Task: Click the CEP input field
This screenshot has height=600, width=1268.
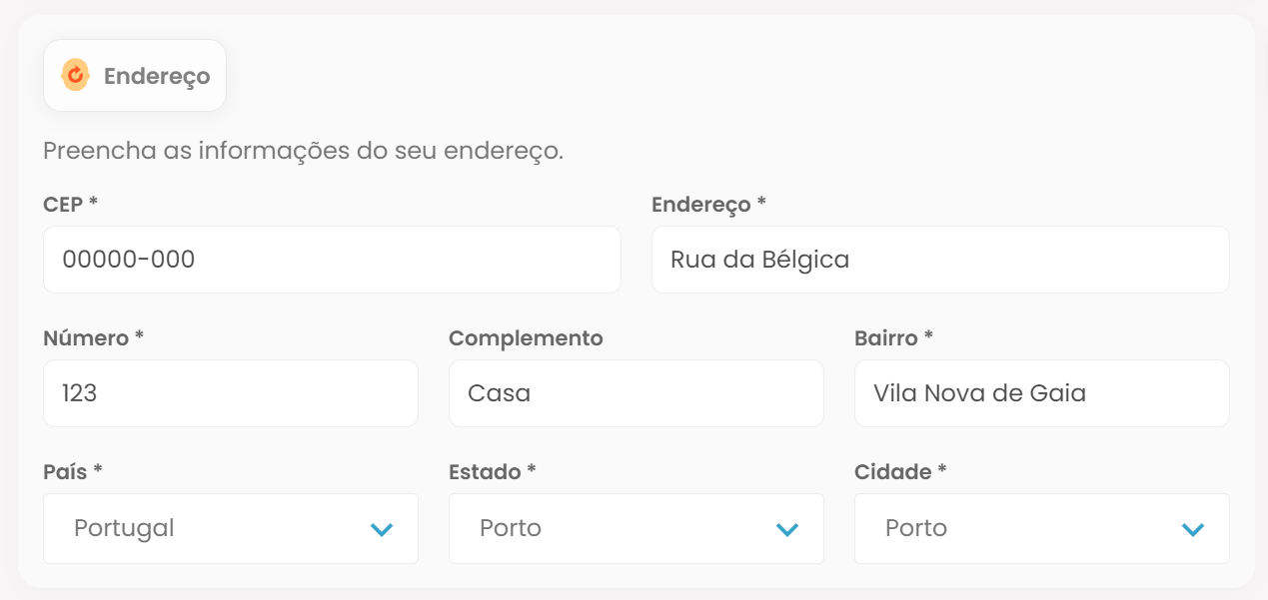Action: 331,260
